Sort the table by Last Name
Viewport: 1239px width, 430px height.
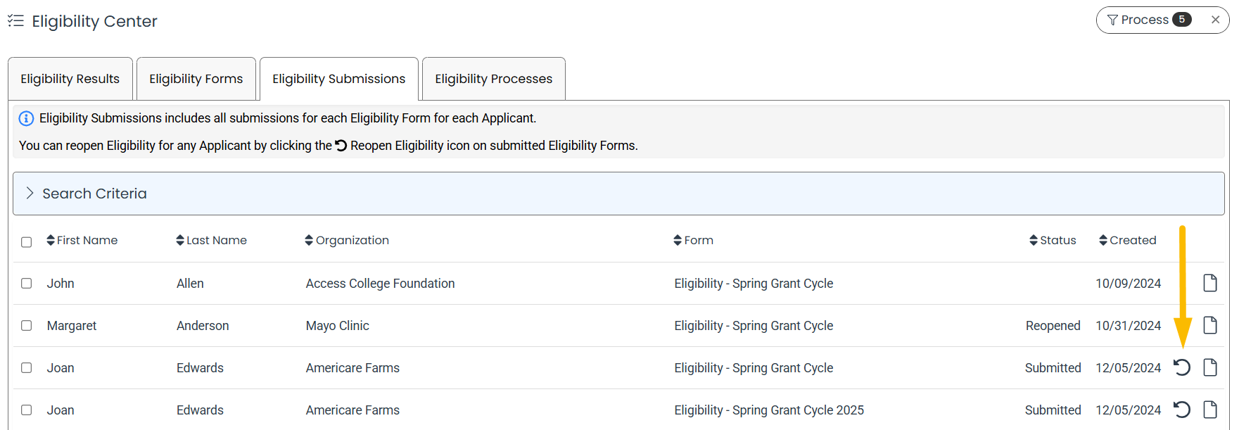(211, 240)
